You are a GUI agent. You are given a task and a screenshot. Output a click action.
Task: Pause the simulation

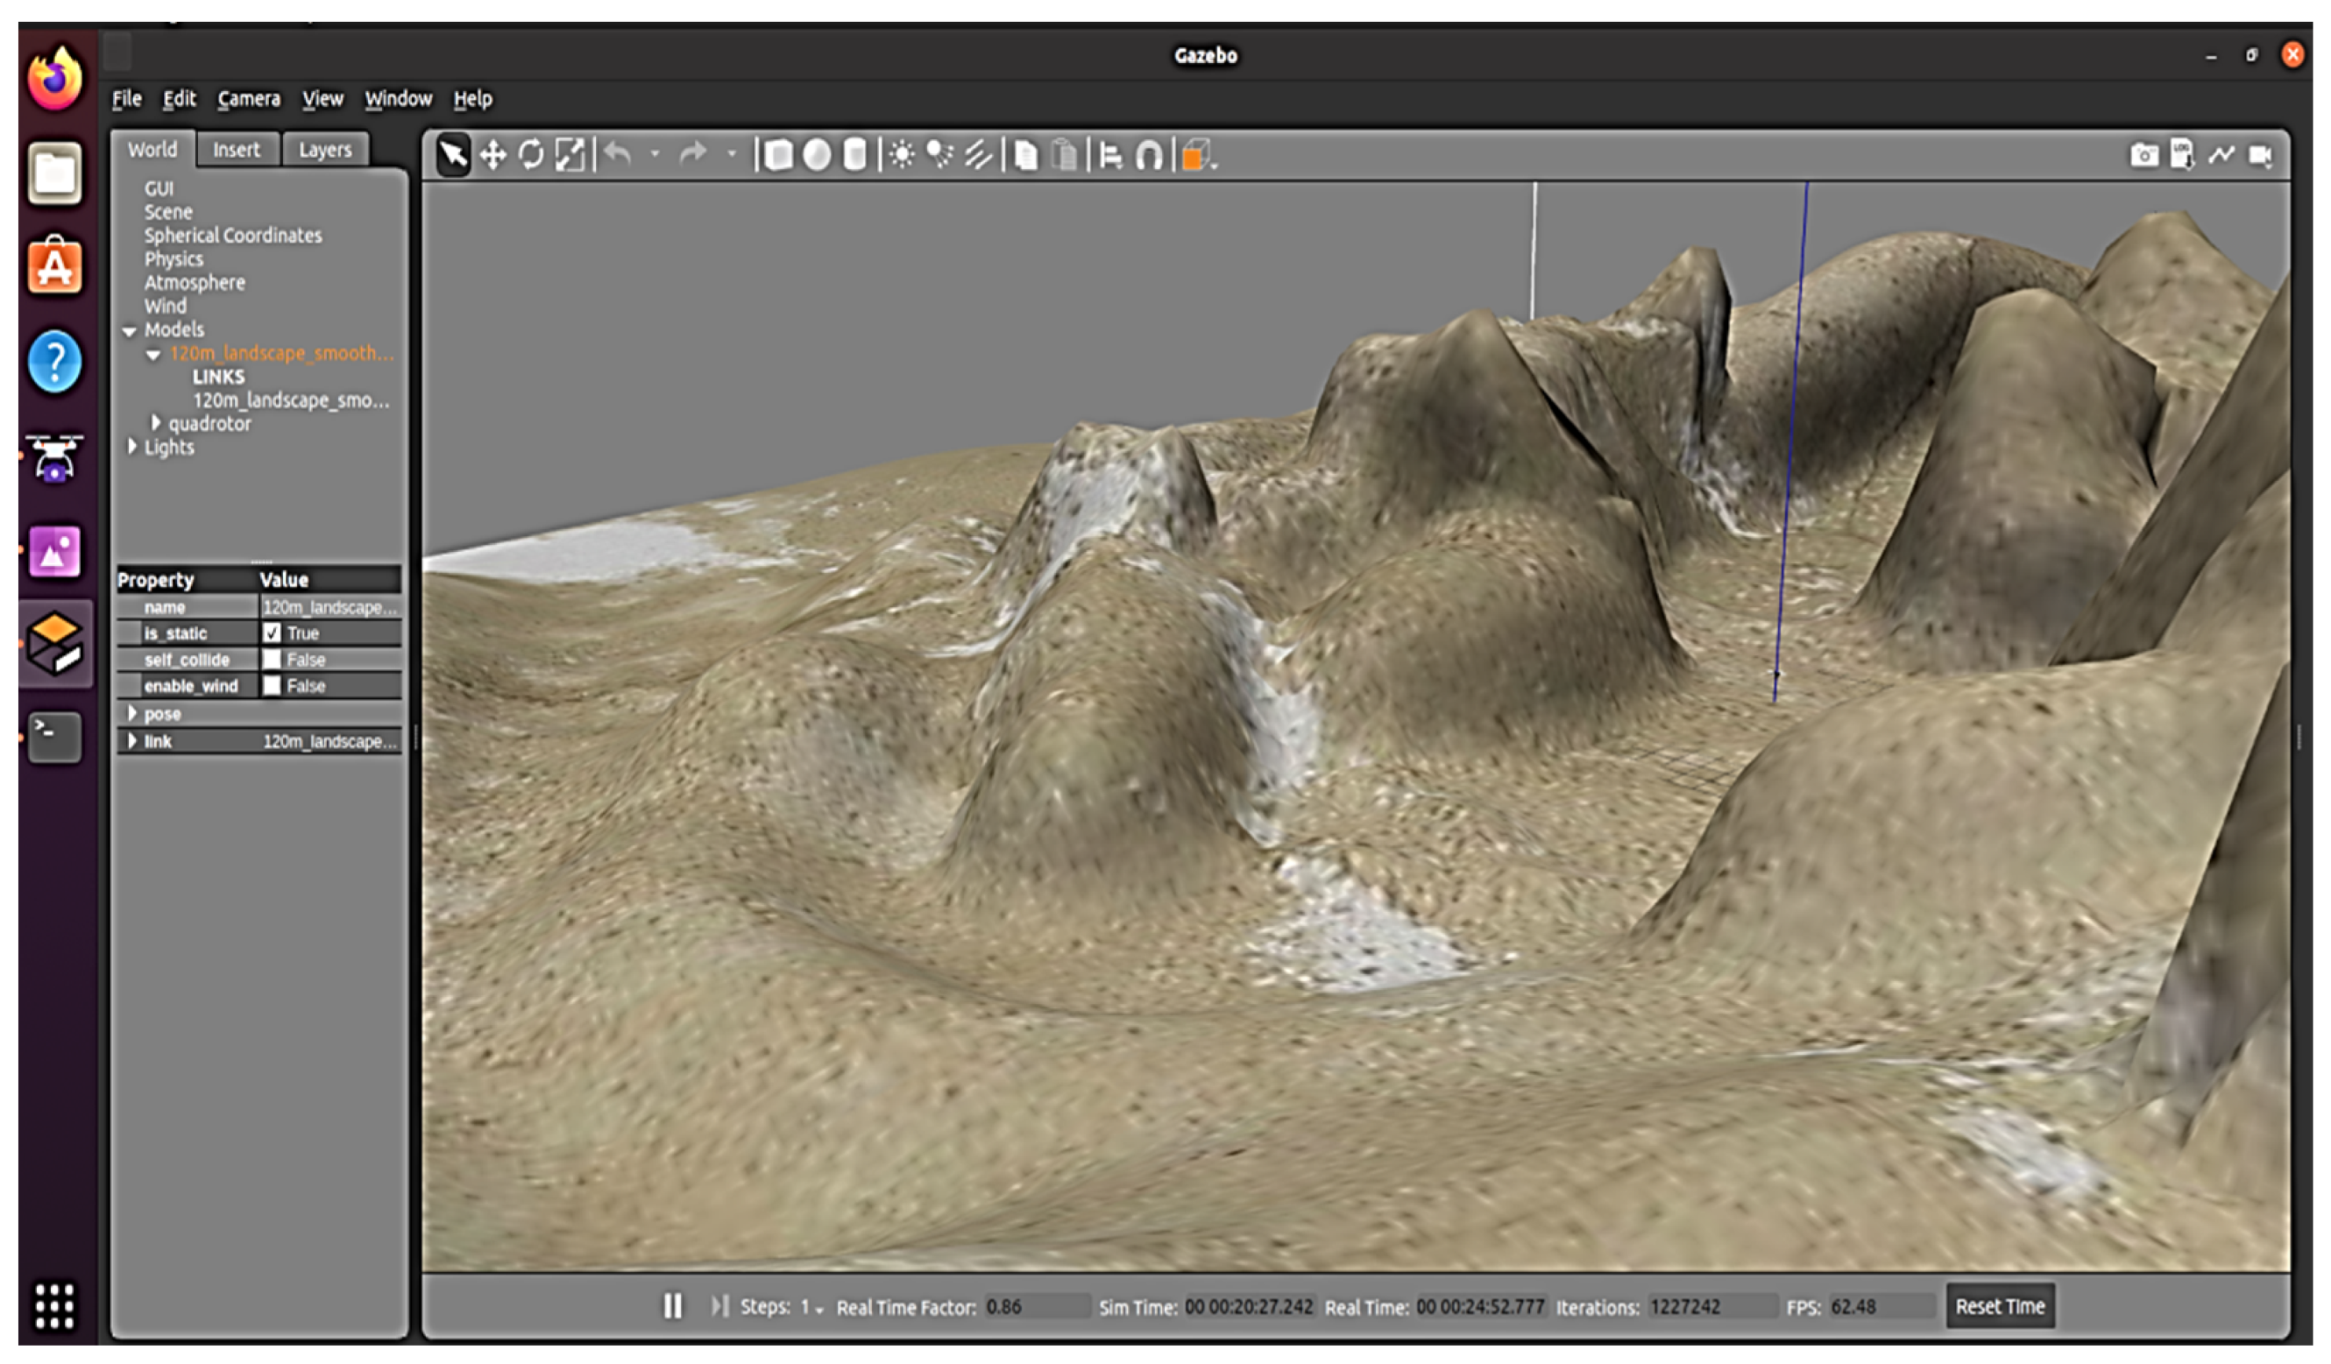[672, 1306]
